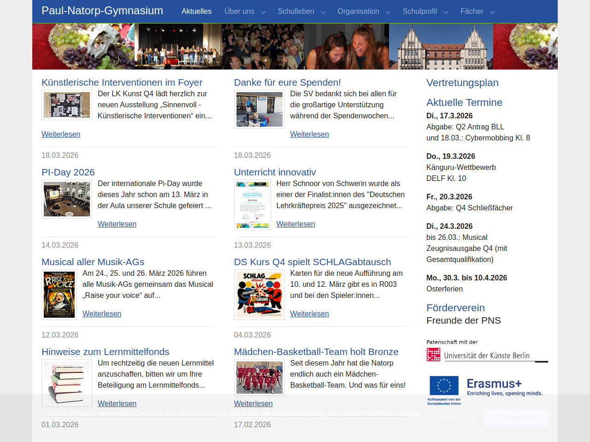Accept cookies with the Verstanden button
This screenshot has height=442, width=590.
click(x=516, y=418)
